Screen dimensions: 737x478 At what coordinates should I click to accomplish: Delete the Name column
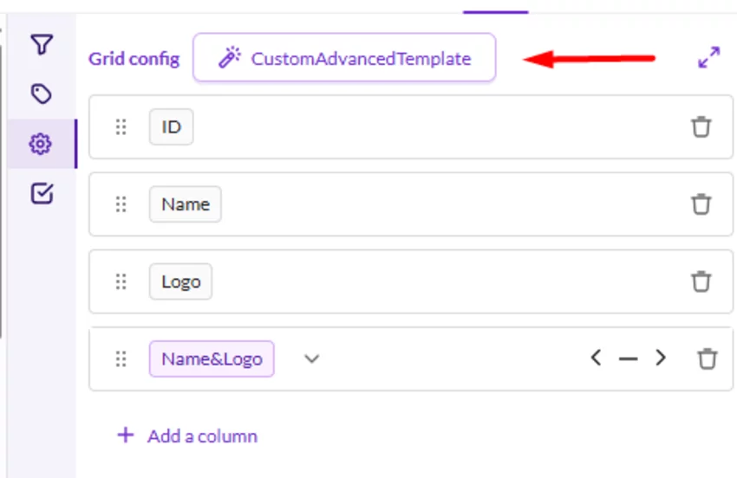(701, 204)
